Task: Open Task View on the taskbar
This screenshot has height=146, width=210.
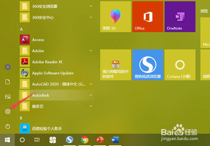Action: pos(37,140)
